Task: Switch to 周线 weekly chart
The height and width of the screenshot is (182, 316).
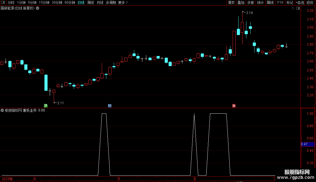Action: click(91, 3)
